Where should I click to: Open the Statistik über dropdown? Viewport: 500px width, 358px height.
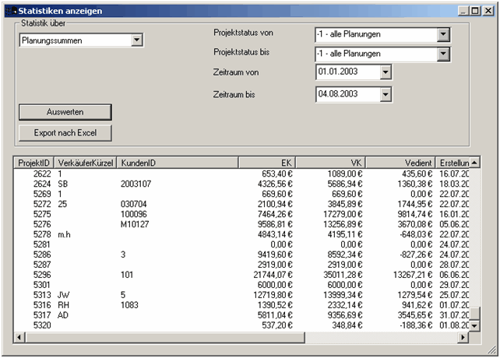137,40
